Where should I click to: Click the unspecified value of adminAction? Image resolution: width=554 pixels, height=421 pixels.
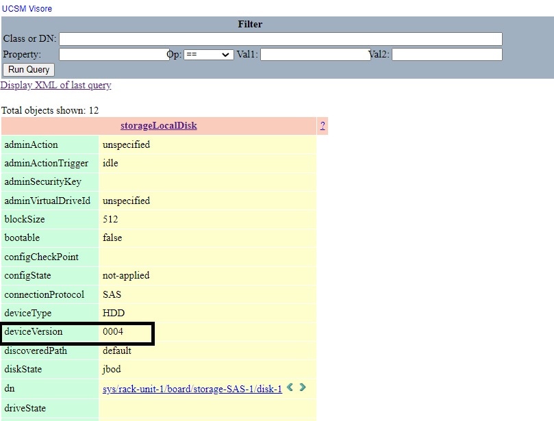(126, 144)
